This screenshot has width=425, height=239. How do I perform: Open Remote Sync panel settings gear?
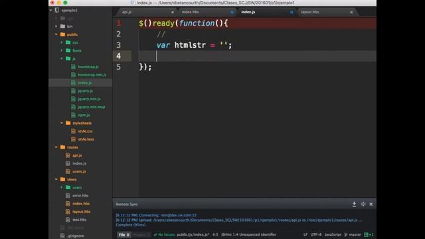click(x=363, y=204)
